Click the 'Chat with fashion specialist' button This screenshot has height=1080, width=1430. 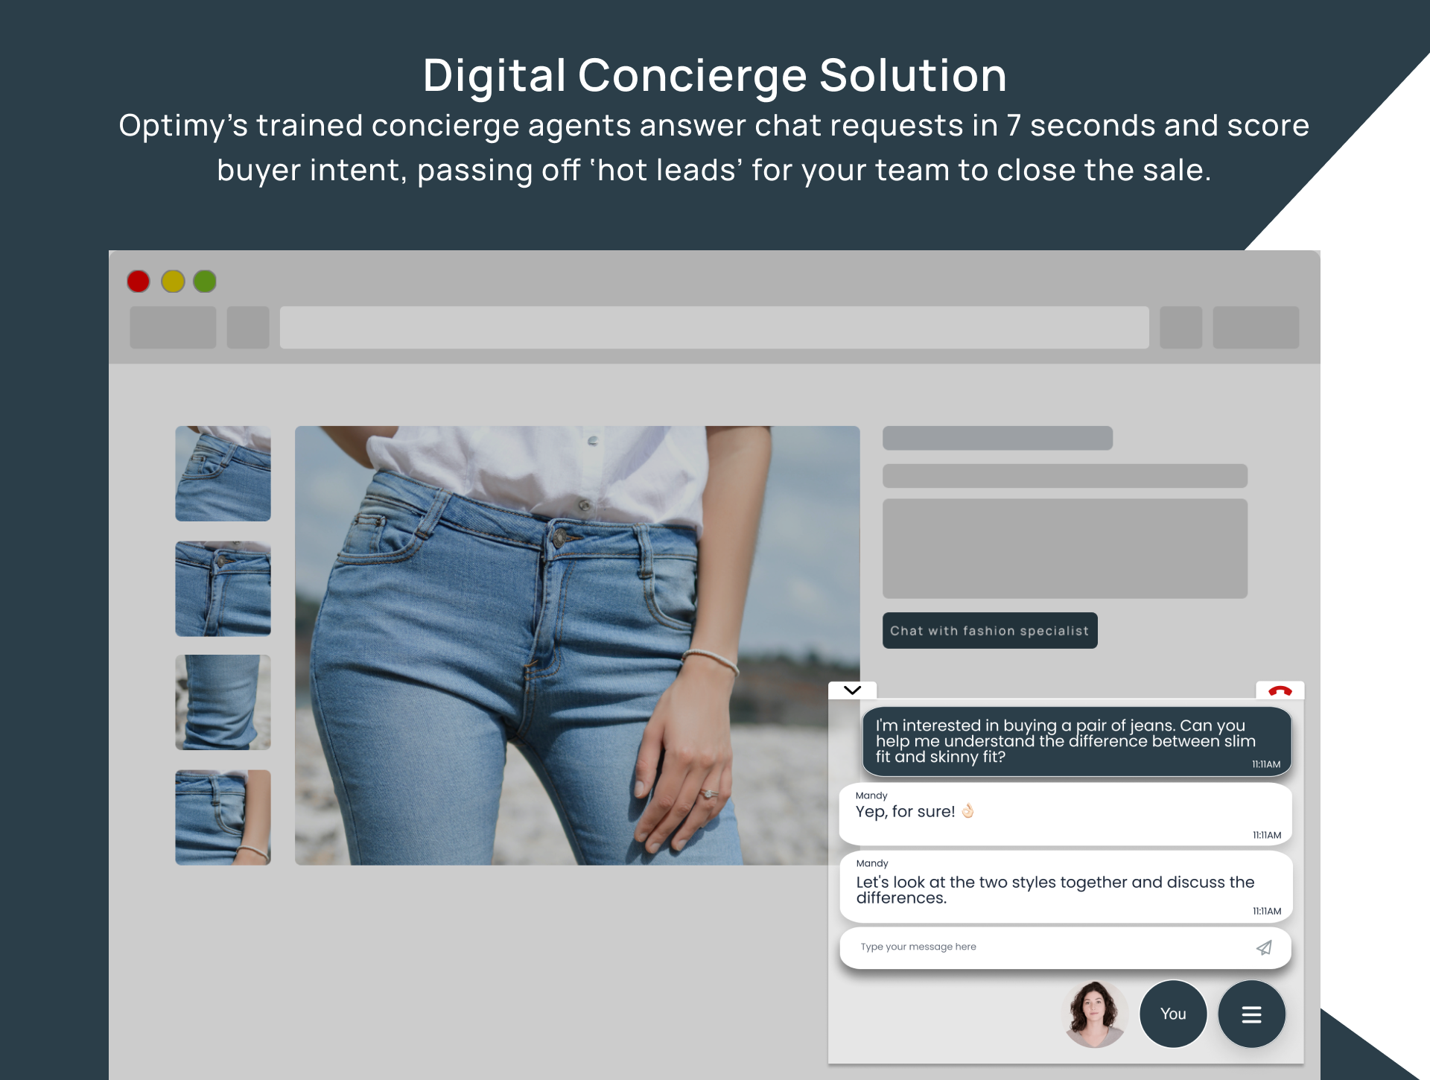[990, 630]
